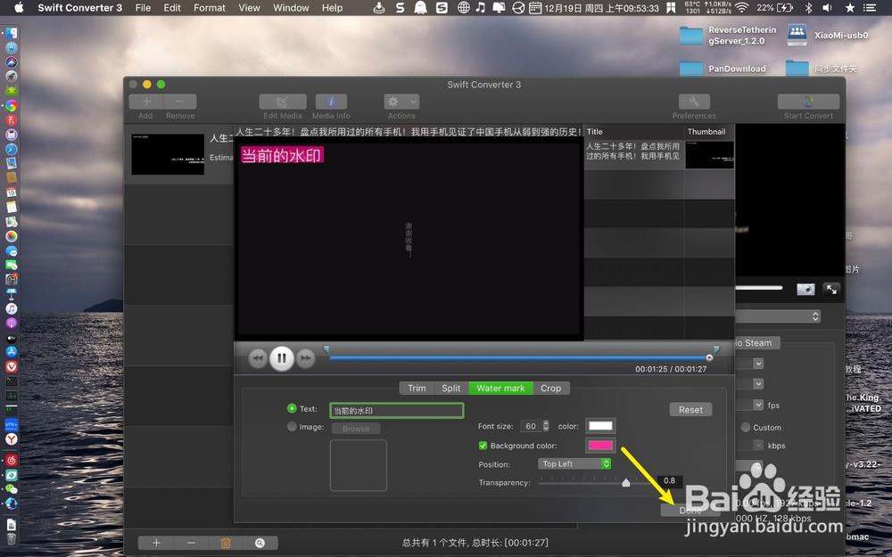Select the Text watermark radio button
Viewport: 892px width, 557px height.
point(292,409)
